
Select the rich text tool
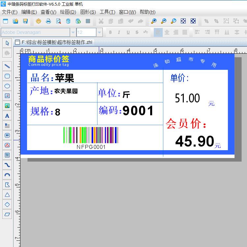point(7,125)
